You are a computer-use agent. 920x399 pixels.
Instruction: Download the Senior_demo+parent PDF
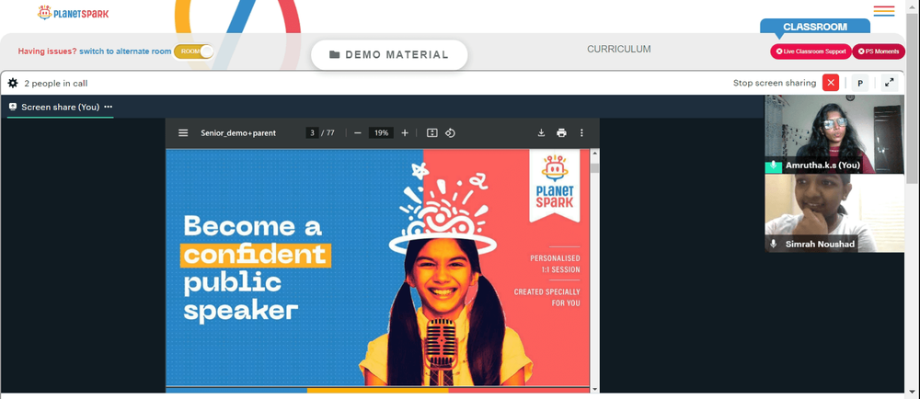tap(541, 133)
